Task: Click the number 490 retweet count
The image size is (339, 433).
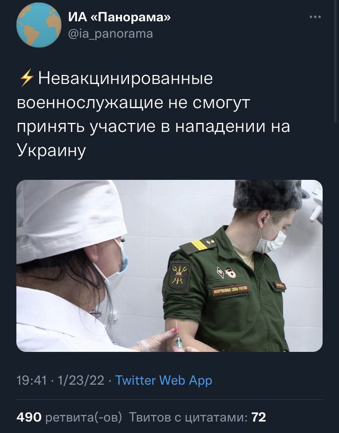Action: [x=29, y=417]
